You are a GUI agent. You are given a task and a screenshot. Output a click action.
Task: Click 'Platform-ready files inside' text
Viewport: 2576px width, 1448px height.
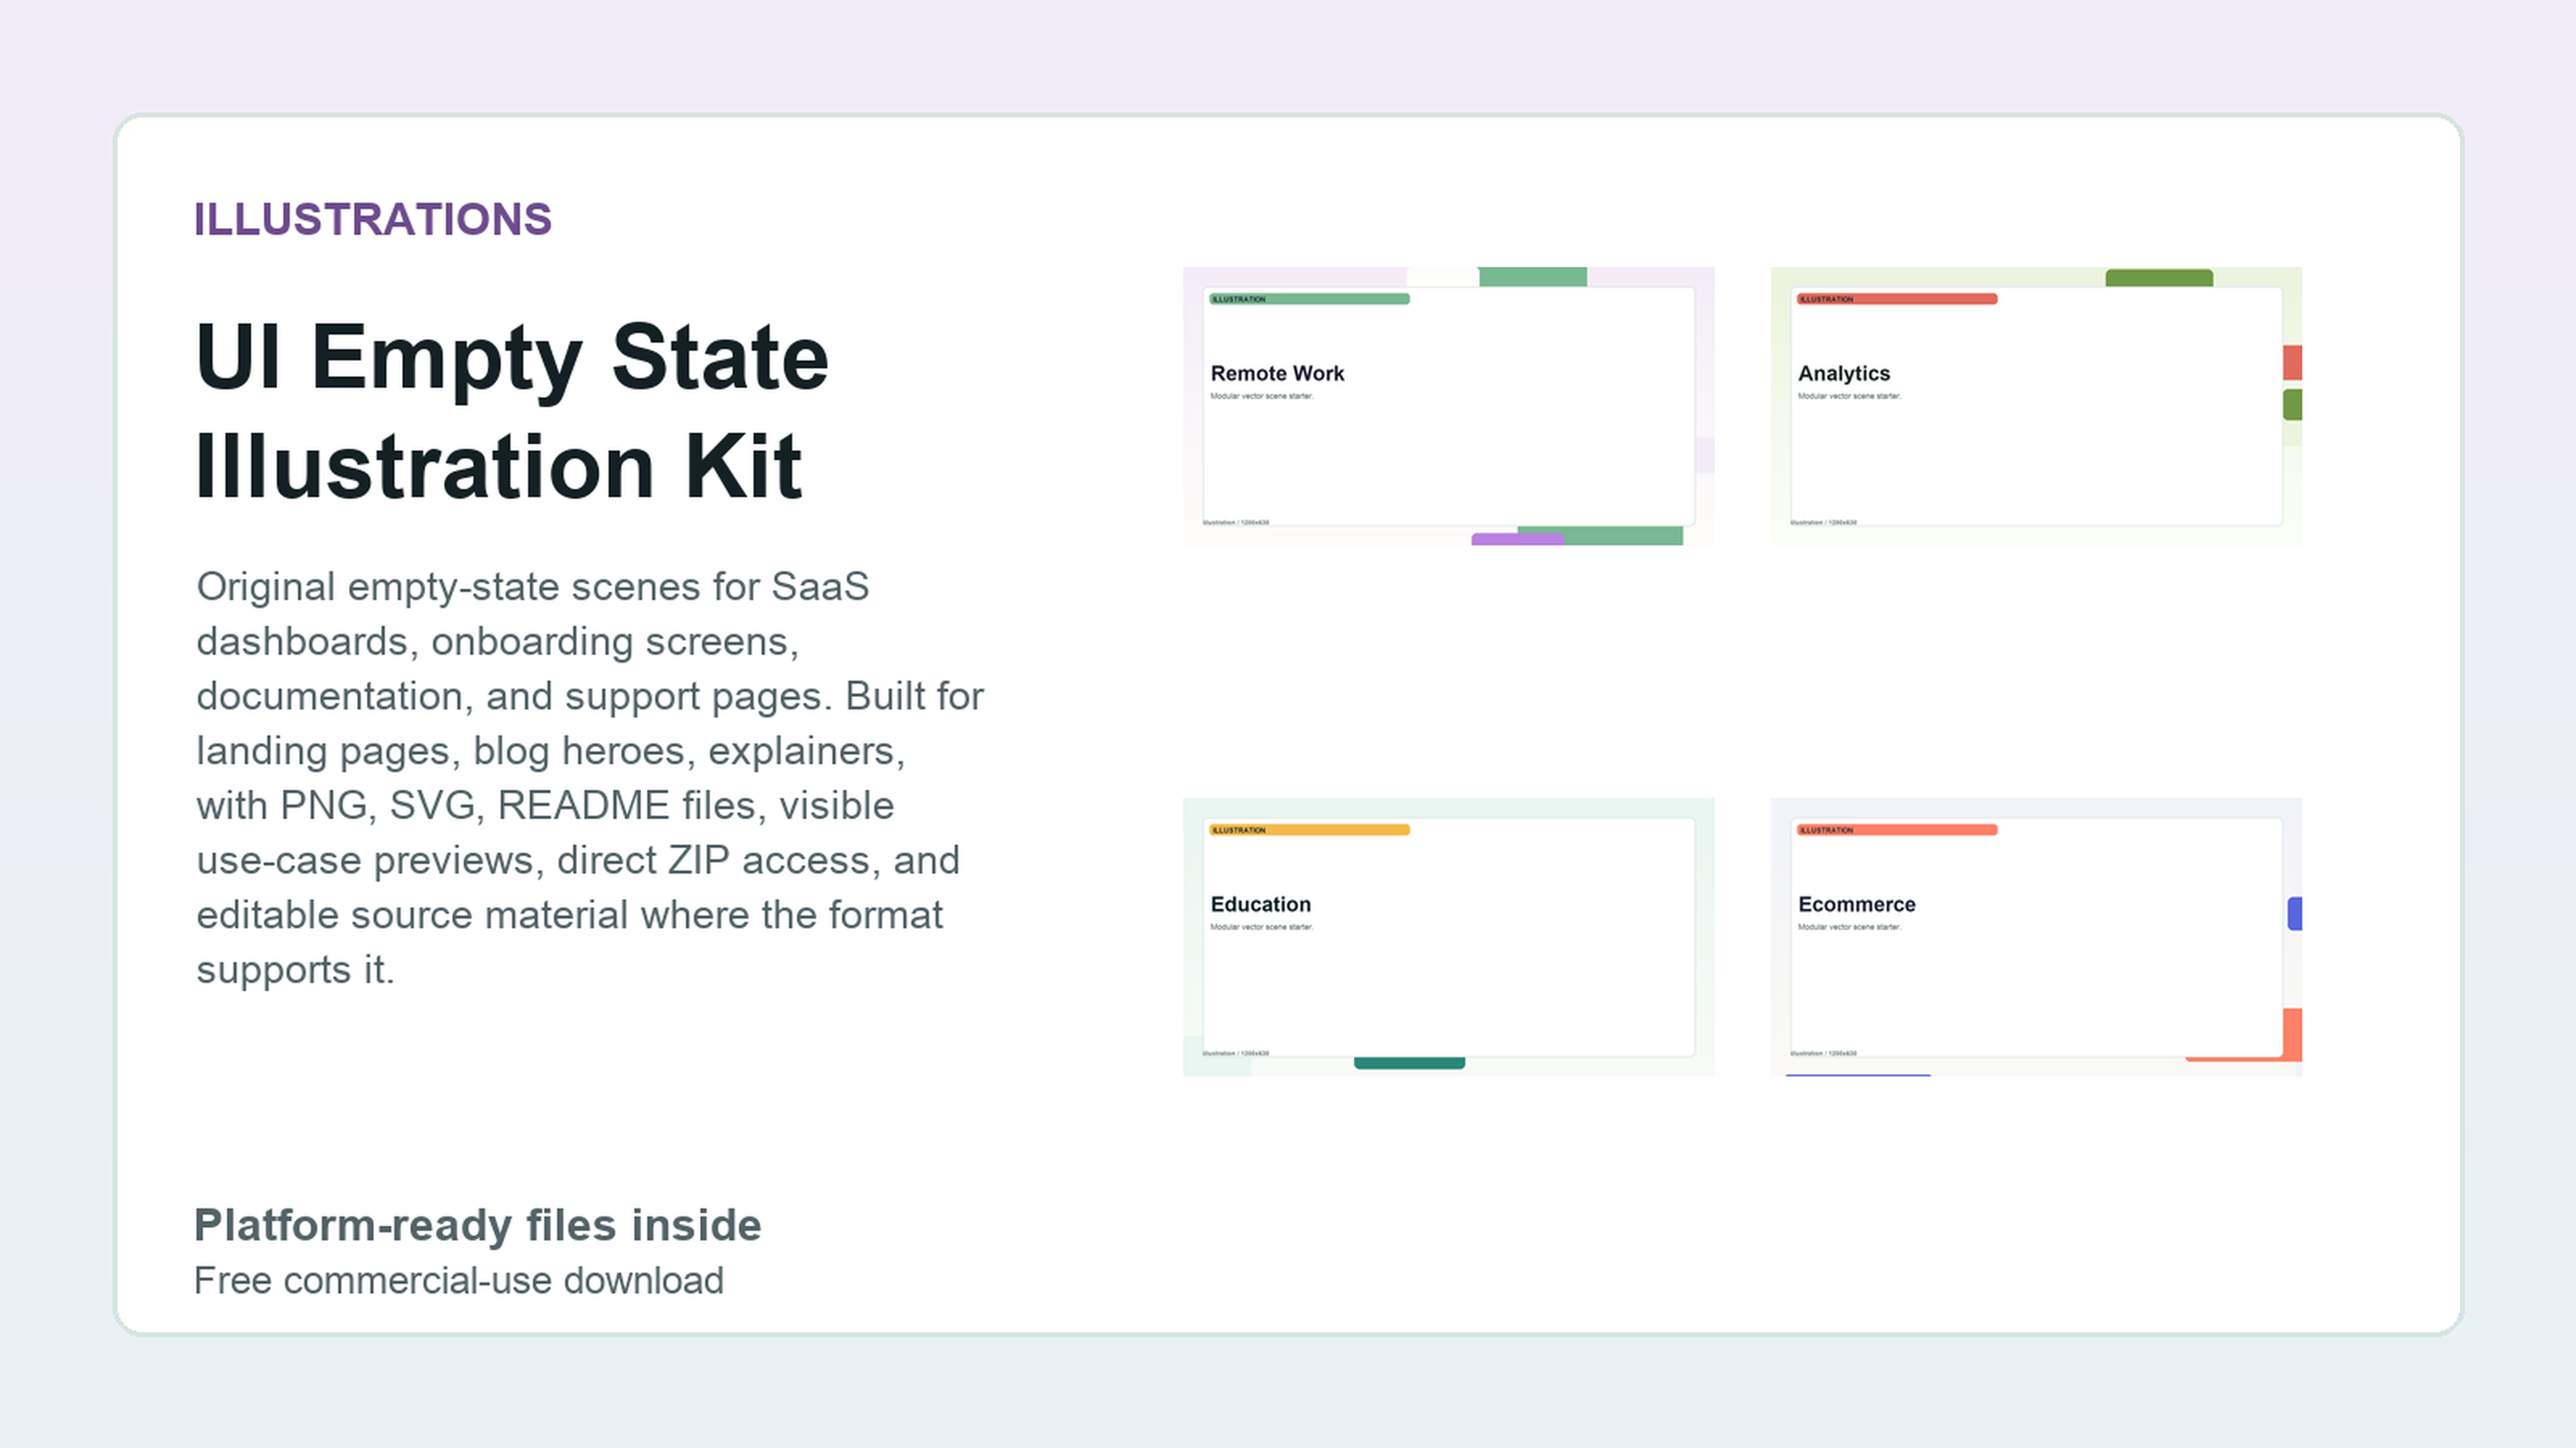click(477, 1225)
